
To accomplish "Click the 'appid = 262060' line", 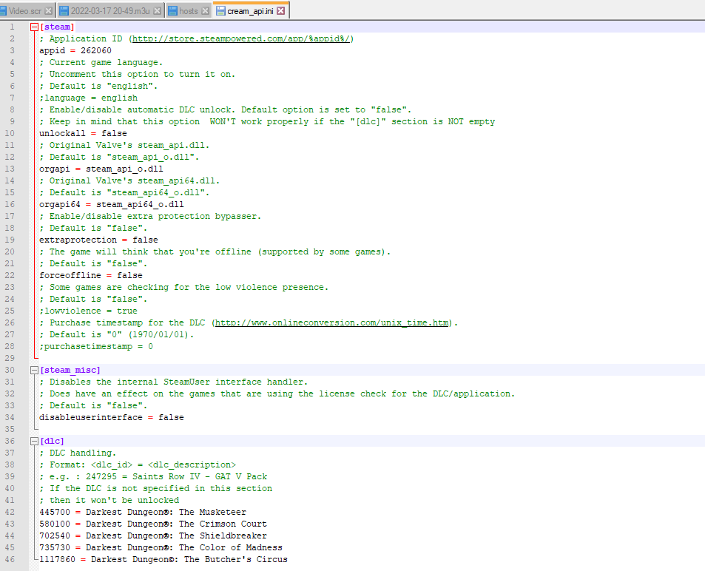I will pos(75,50).
